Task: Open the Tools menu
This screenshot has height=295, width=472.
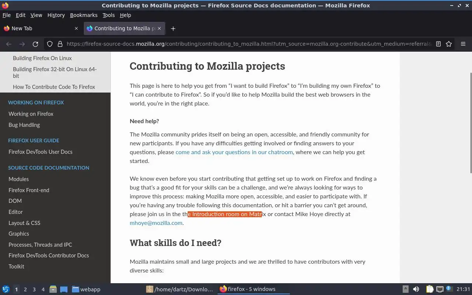Action: point(108,15)
